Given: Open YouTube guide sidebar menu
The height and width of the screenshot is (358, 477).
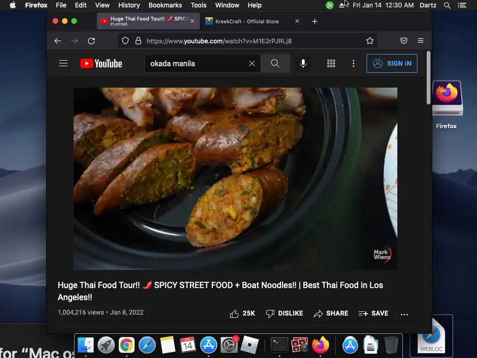Looking at the screenshot, I should point(63,63).
